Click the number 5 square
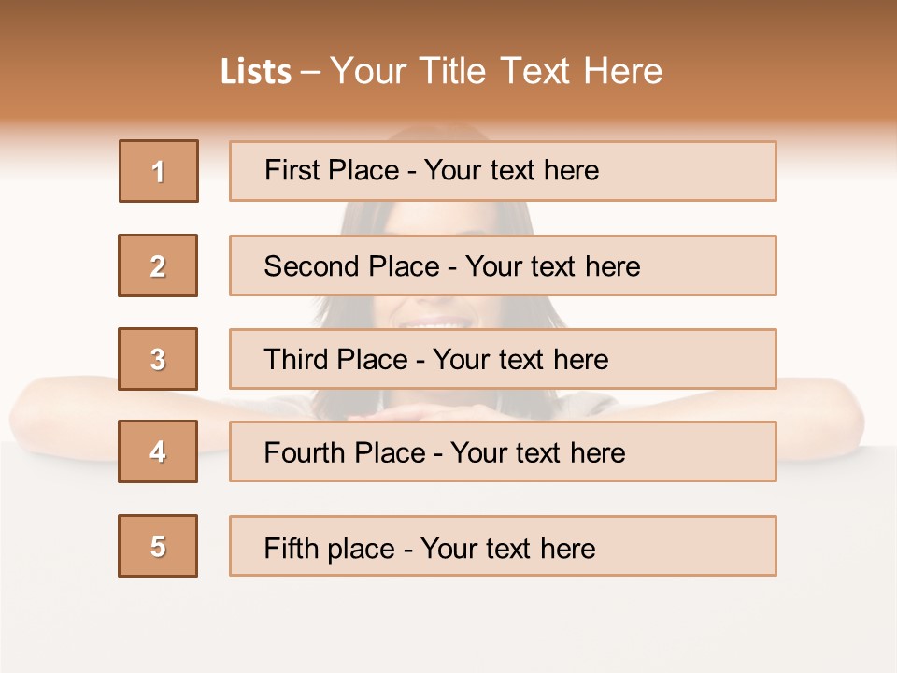The height and width of the screenshot is (673, 897). (158, 546)
